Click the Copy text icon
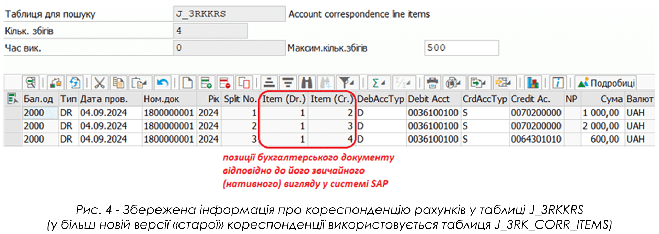 [x=118, y=83]
